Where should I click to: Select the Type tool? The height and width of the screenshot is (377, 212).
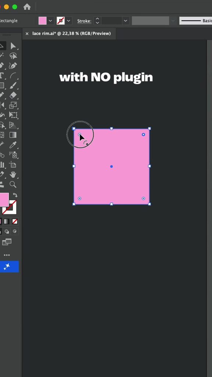pos(1,75)
